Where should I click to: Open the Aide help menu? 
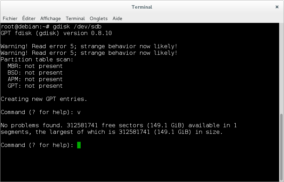click(x=117, y=18)
